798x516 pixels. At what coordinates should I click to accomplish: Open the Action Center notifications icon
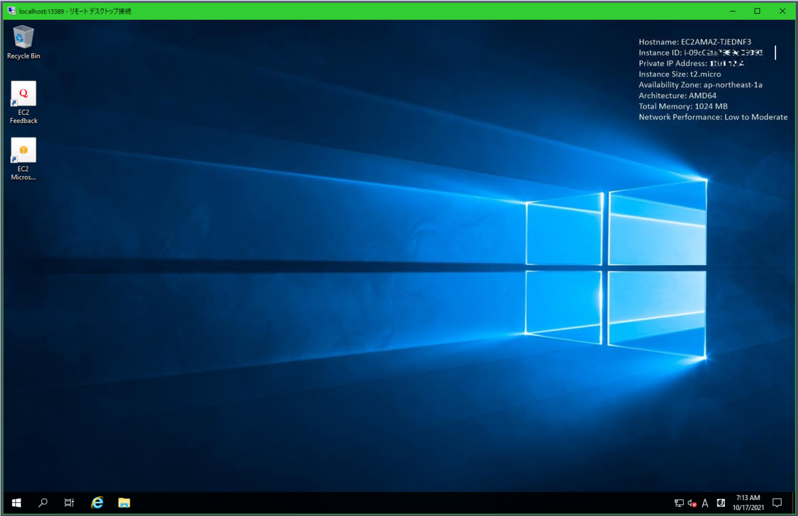tap(777, 503)
